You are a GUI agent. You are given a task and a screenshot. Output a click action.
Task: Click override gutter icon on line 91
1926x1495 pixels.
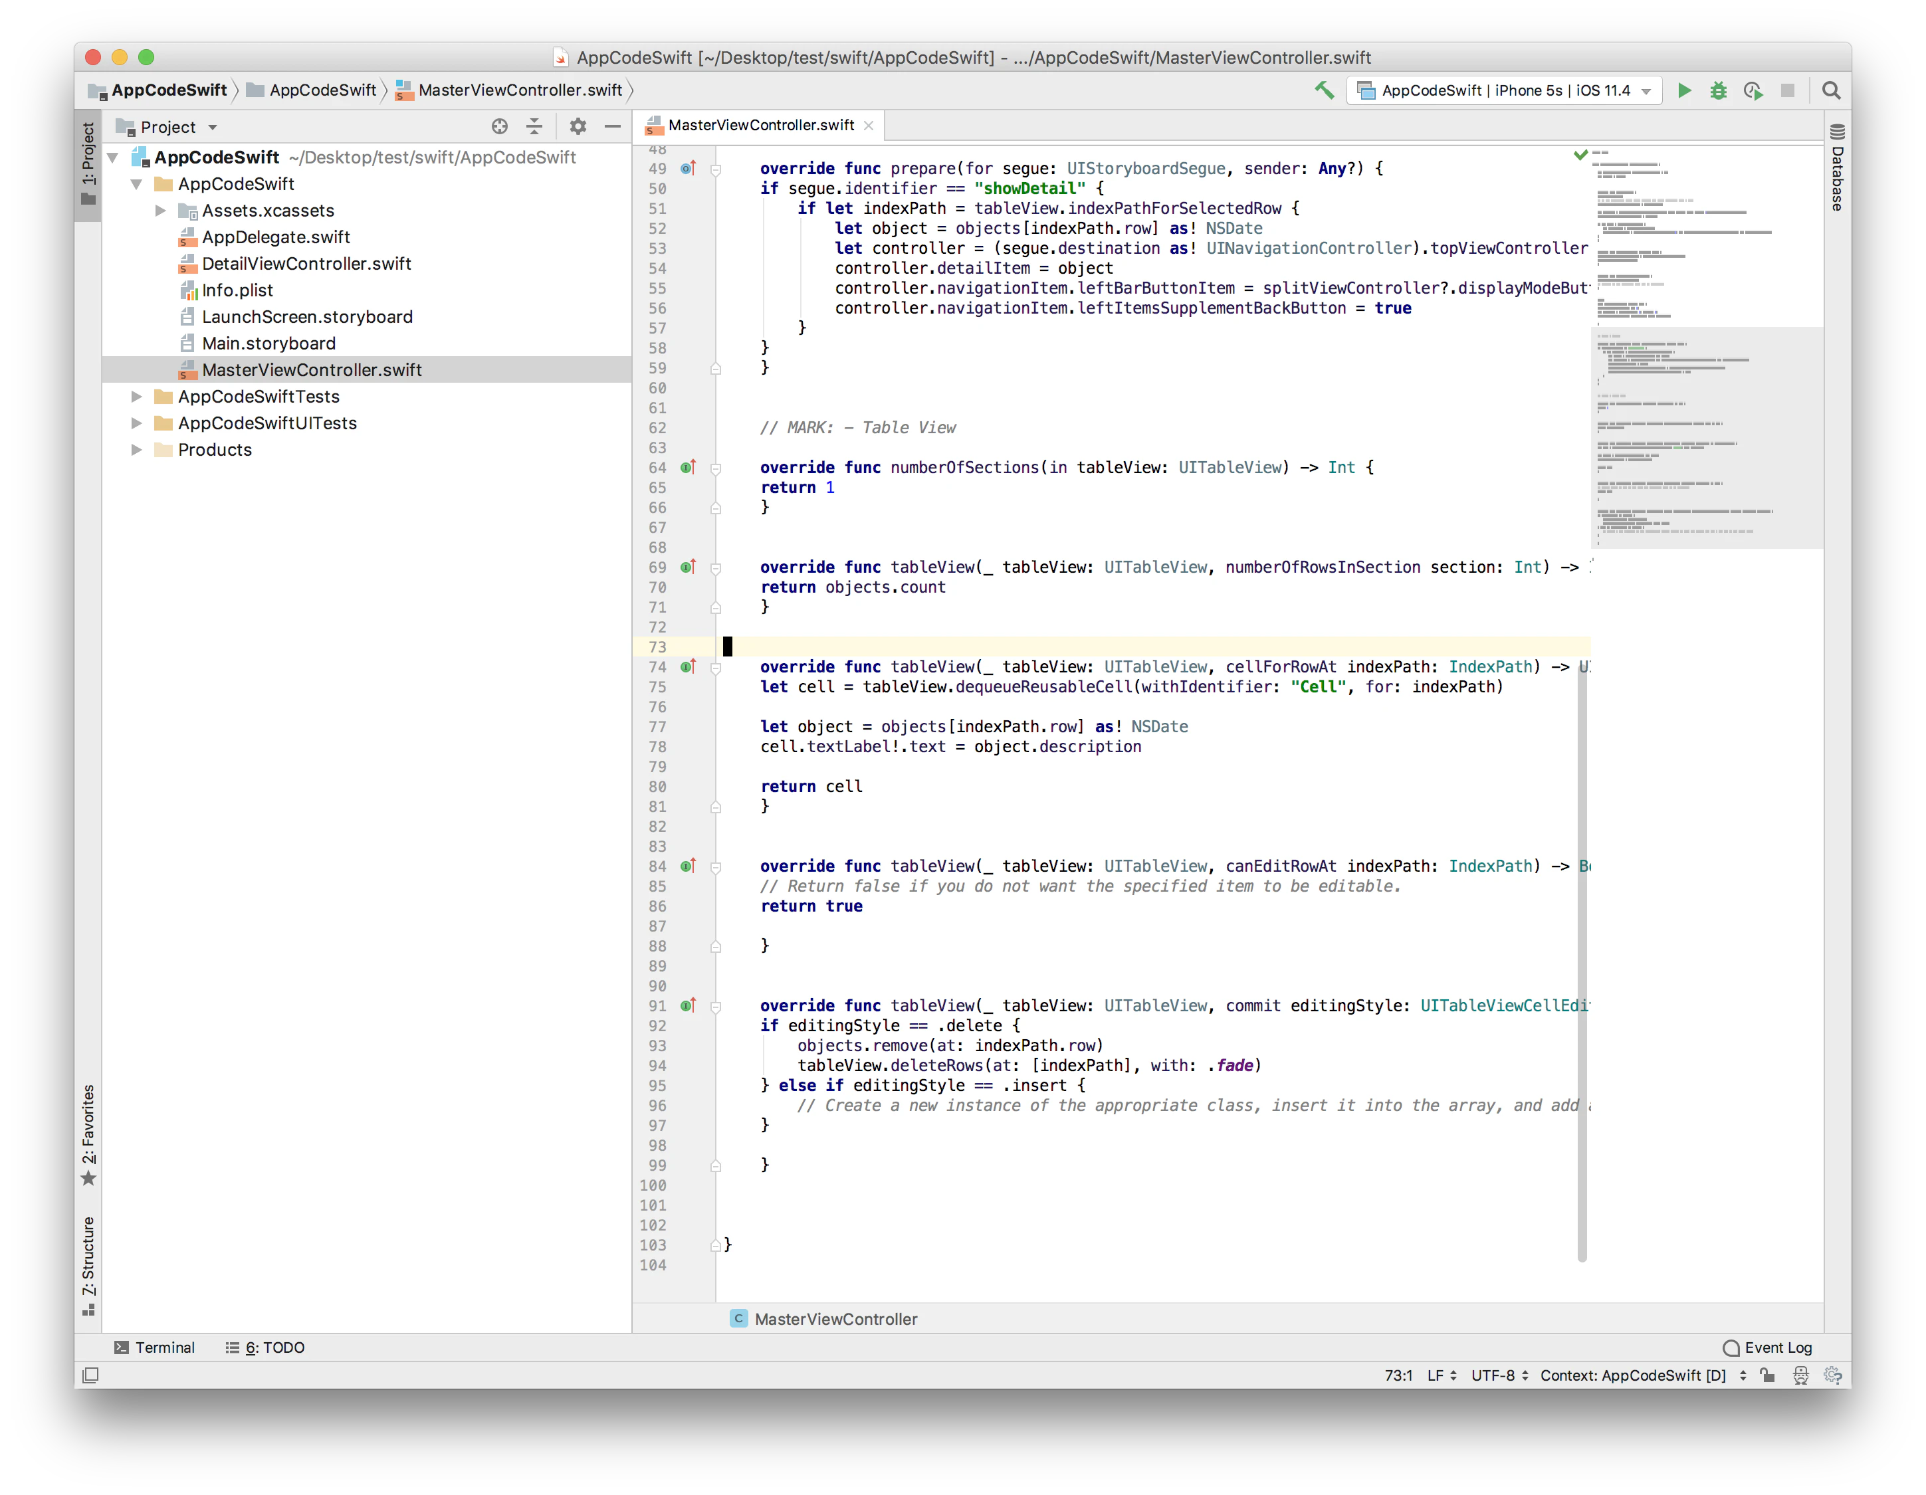688,1005
